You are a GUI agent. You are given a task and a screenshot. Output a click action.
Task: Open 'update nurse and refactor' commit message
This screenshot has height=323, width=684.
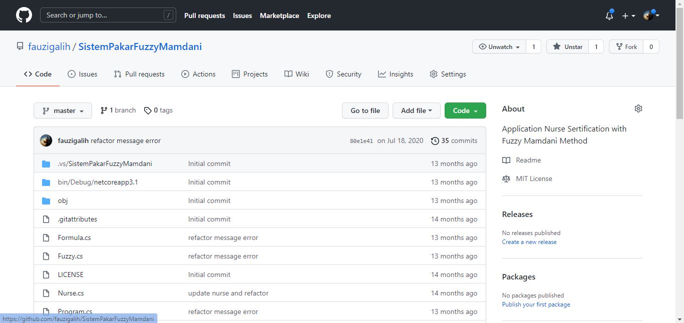(228, 293)
